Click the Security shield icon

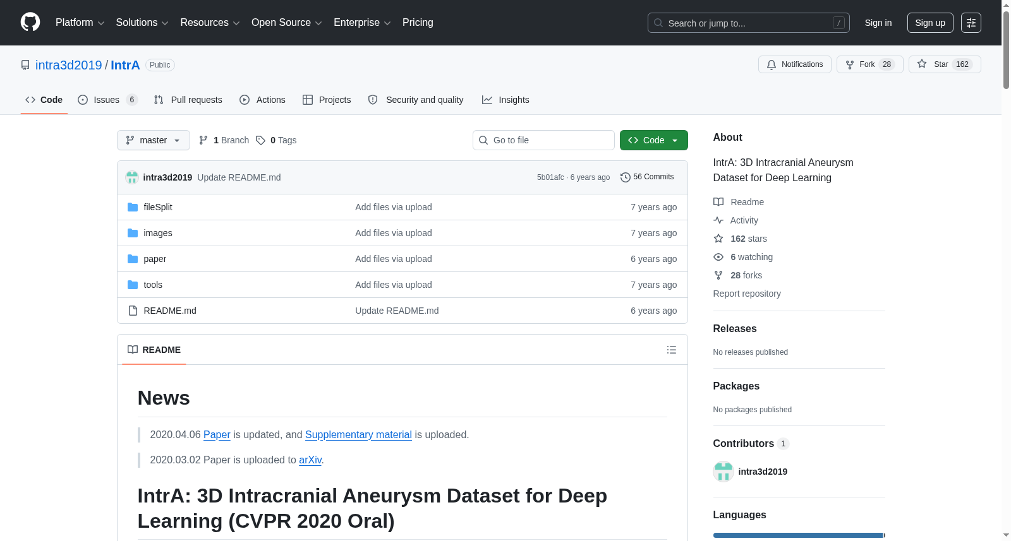point(373,100)
